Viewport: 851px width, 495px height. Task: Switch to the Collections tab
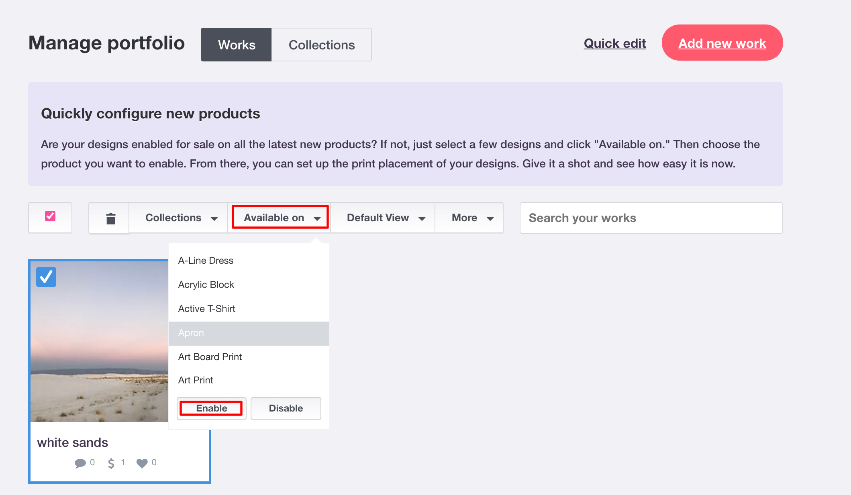[x=322, y=45]
